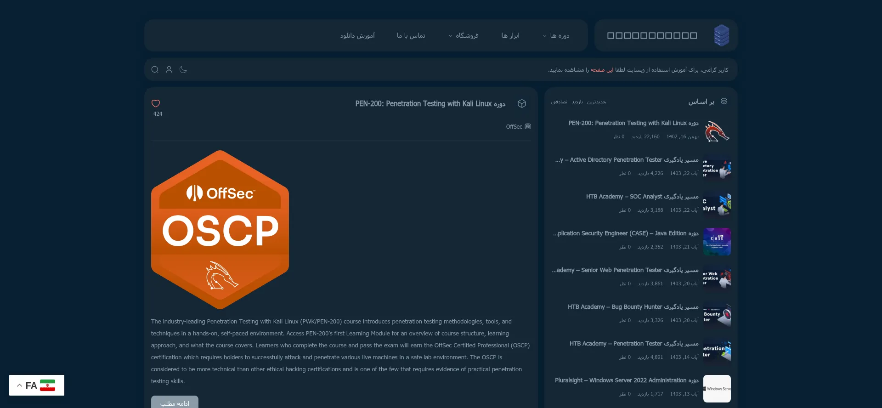The image size is (882, 408).
Task: Toggle dark mode moon icon
Action: point(183,69)
